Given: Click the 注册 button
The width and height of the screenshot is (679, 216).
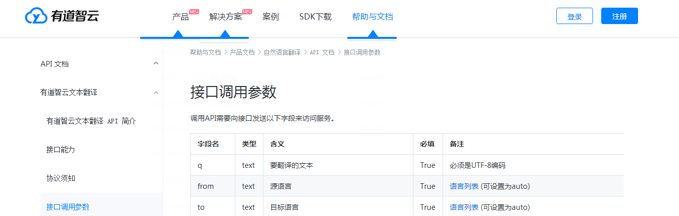Looking at the screenshot, I should (620, 16).
